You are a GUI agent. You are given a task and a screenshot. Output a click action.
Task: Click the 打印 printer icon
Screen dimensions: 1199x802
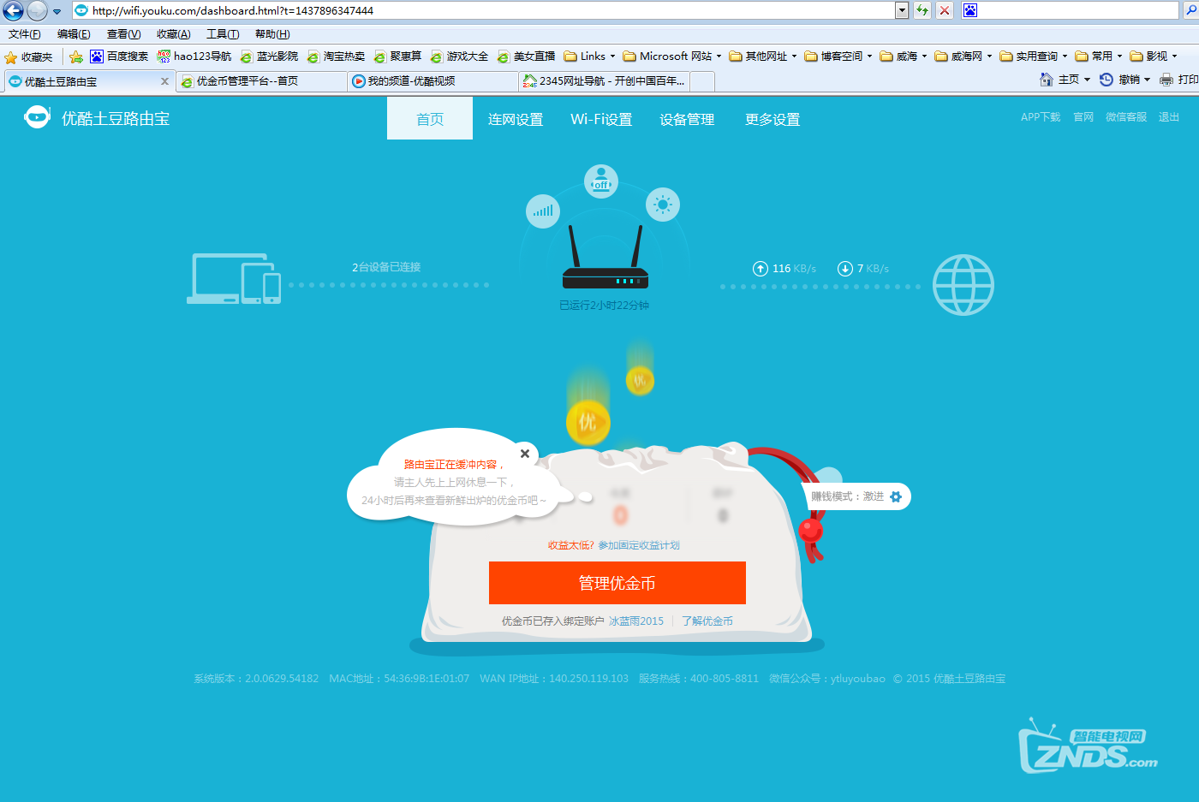[1166, 80]
